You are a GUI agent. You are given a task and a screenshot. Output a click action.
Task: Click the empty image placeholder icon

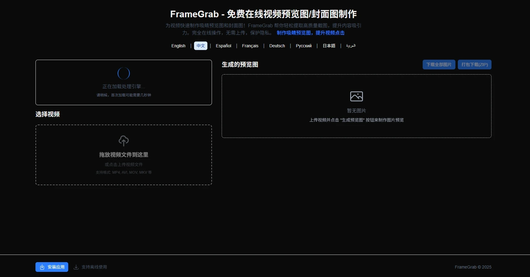pyautogui.click(x=357, y=96)
